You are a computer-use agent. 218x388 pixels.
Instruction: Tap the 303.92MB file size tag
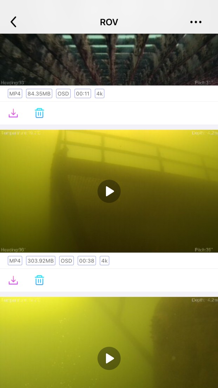[40, 261]
